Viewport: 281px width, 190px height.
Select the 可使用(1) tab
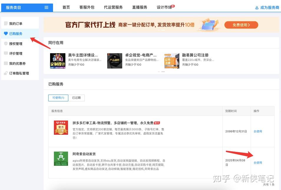coord(58,98)
